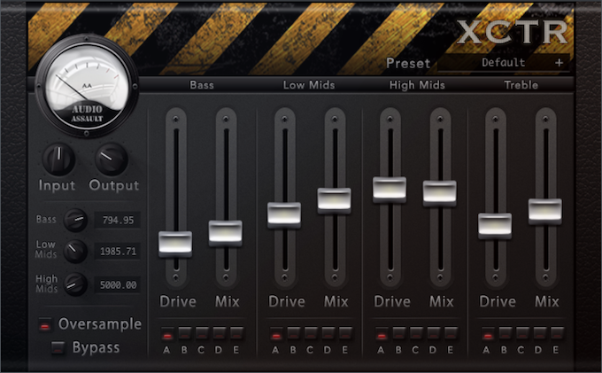Viewport: 602px width, 373px height.
Task: Select Low Mids saturation mode B
Action: 293,333
